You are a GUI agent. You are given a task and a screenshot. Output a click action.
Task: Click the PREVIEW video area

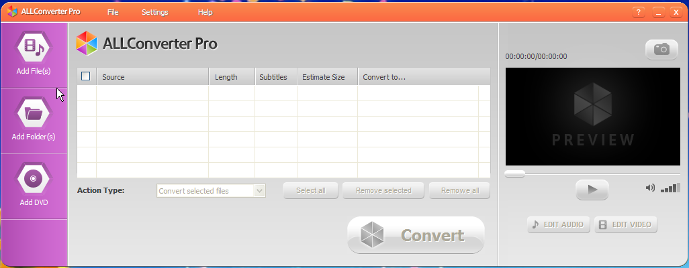coord(593,117)
